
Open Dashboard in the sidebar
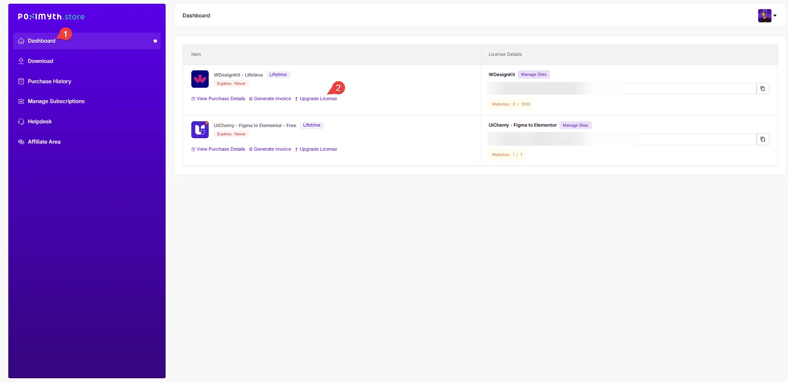[41, 41]
